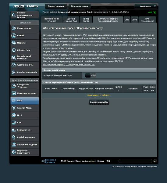This screenshot has height=183, width=167.
Task: Click the Amazon Alexa icon
Action: (x=14, y=108)
